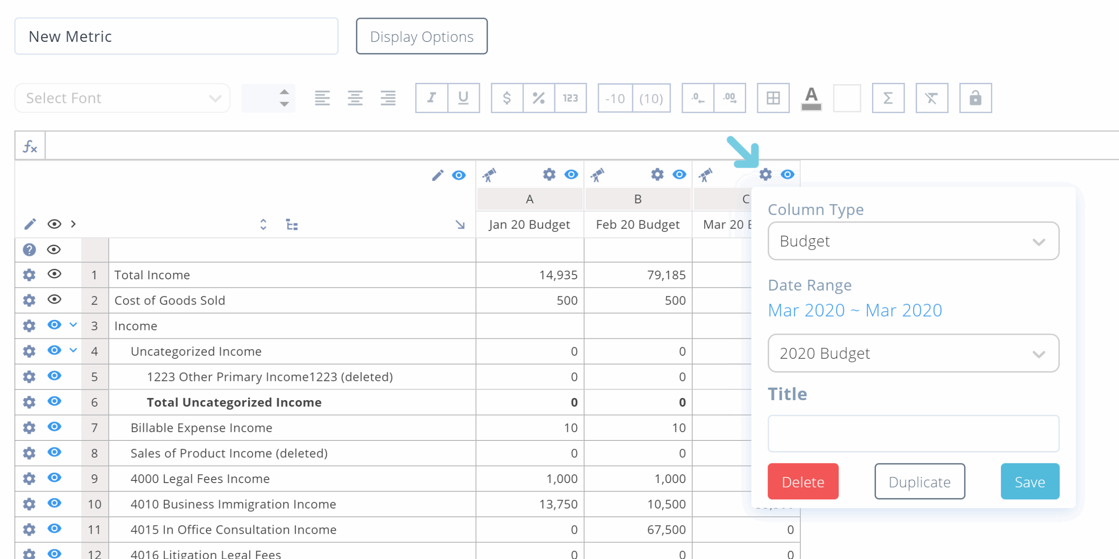This screenshot has width=1119, height=559.
Task: Hide column A using its eye icon
Action: (x=571, y=175)
